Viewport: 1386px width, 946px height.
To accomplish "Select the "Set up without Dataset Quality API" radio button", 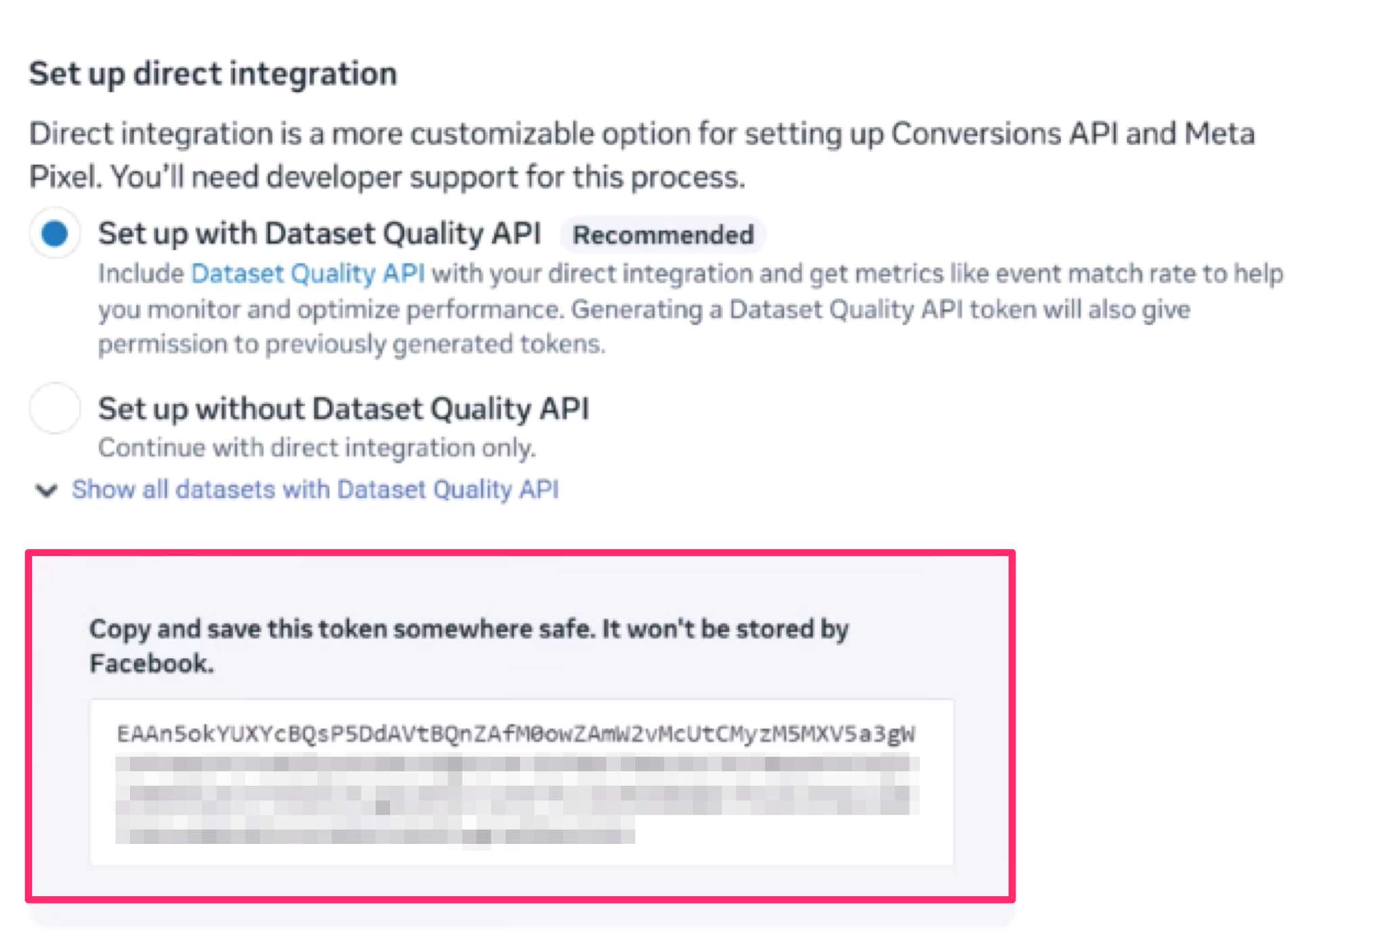I will click(x=55, y=408).
